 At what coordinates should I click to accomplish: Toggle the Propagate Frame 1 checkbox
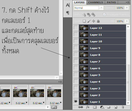(104, 14)
